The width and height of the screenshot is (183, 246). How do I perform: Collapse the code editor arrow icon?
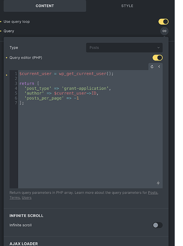tap(159, 66)
